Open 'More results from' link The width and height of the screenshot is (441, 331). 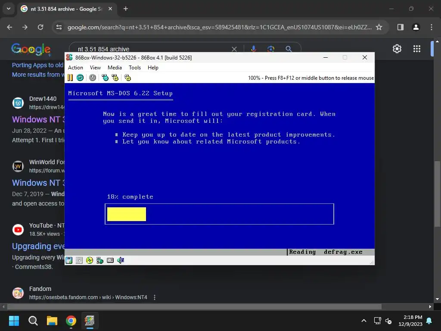pyautogui.click(x=38, y=75)
